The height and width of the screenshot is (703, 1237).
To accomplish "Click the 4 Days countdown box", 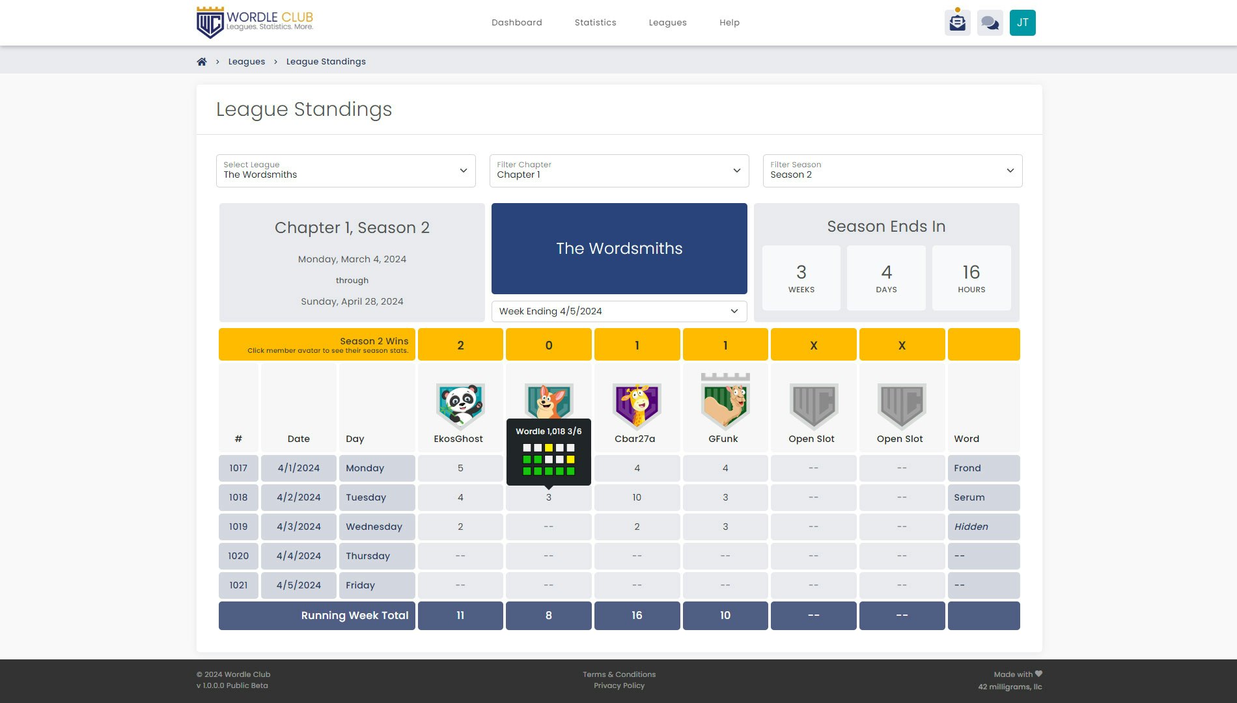I will pos(886,278).
